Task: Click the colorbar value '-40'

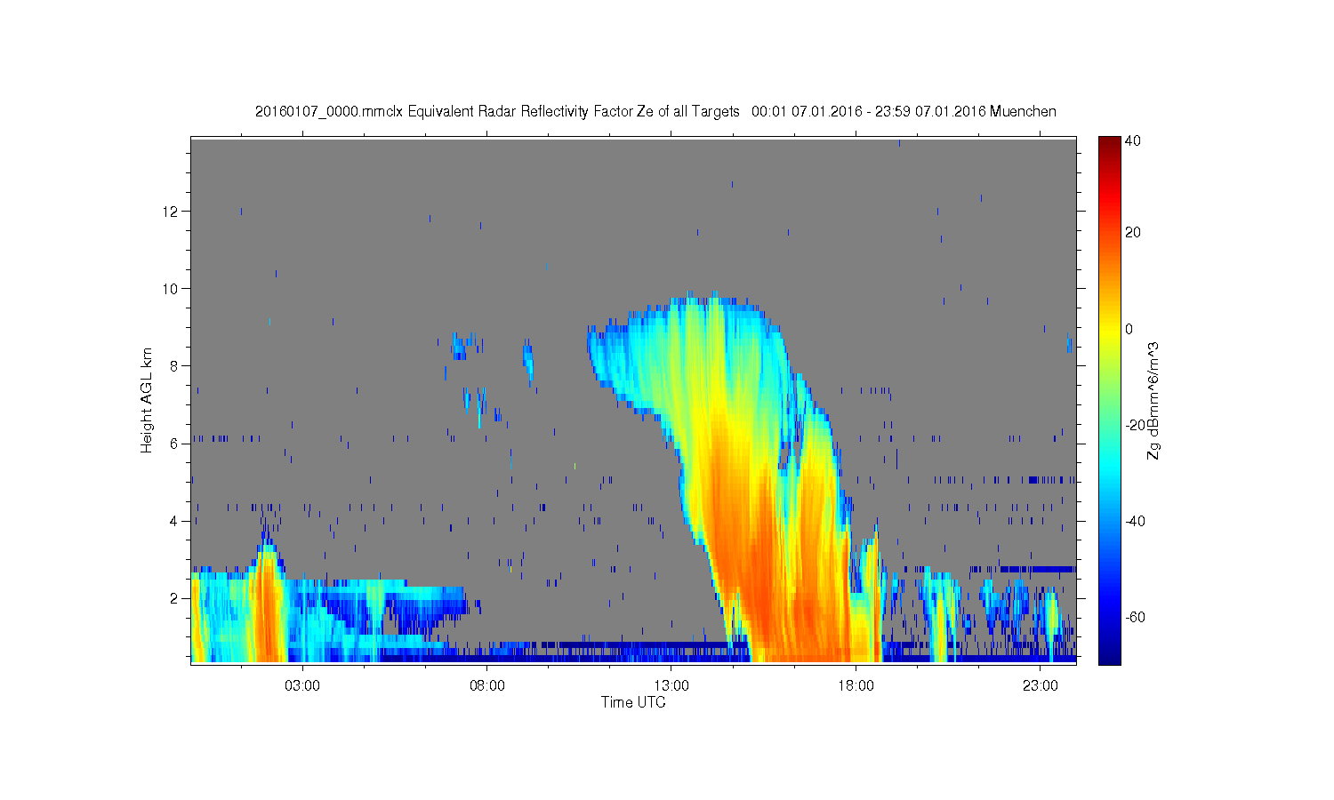Action: [x=1135, y=521]
